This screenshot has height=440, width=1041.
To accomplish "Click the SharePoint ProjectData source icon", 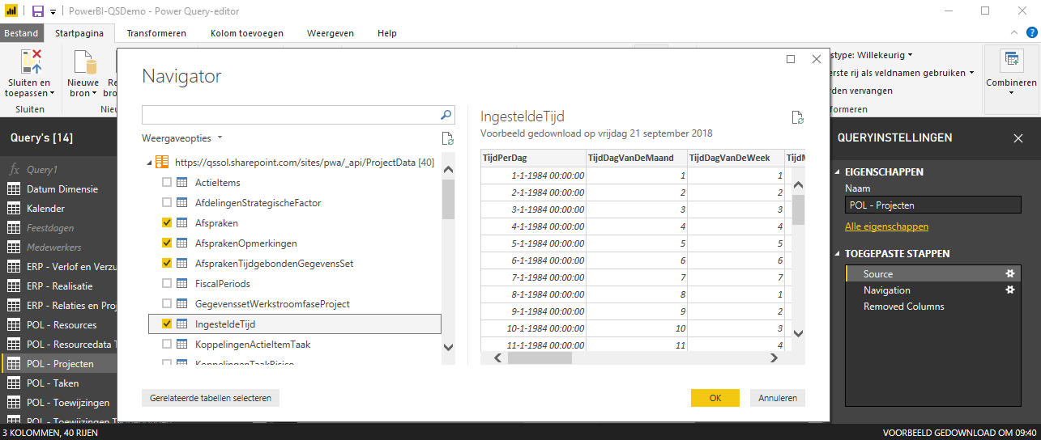I will pos(162,163).
